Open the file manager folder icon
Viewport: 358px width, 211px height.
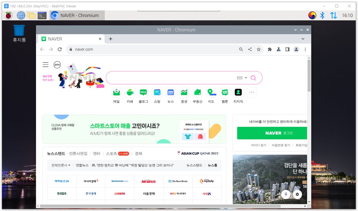click(31, 16)
